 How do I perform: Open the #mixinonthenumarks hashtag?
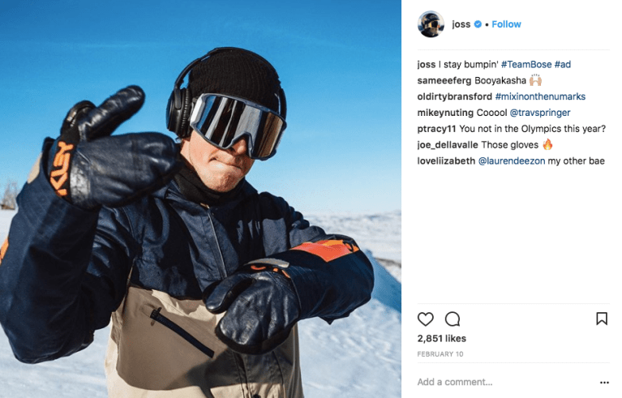(x=540, y=96)
